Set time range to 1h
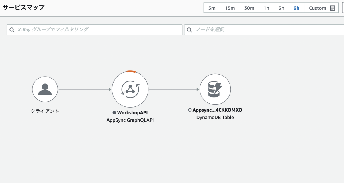The image size is (344, 183). [x=266, y=8]
